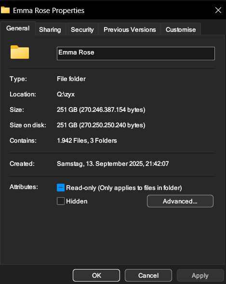Image resolution: width=226 pixels, height=284 pixels.
Task: Switch to the General tab
Action: (18, 28)
